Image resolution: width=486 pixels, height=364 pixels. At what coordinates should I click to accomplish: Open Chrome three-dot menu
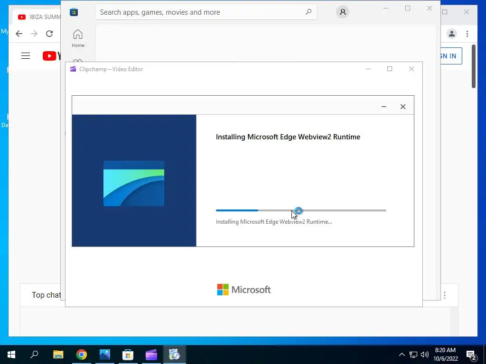(467, 34)
